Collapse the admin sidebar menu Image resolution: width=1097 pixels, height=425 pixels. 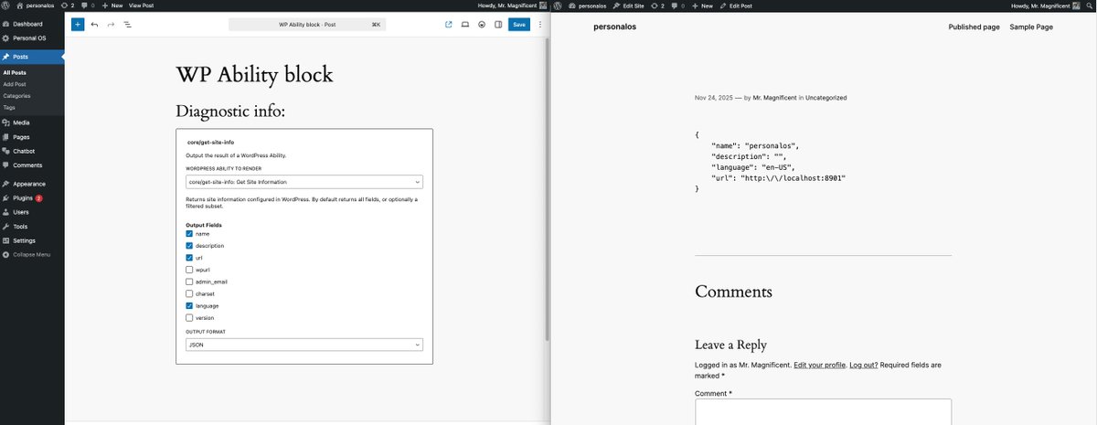click(x=32, y=254)
